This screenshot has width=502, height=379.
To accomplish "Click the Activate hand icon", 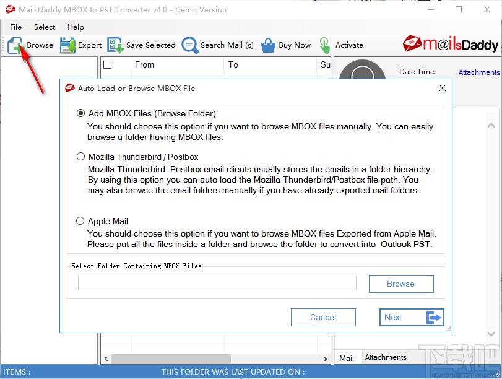I will (324, 45).
